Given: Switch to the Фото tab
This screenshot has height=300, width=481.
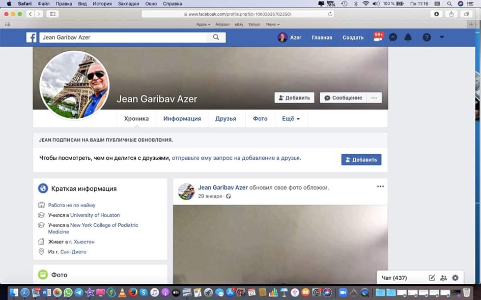Looking at the screenshot, I should 260,119.
